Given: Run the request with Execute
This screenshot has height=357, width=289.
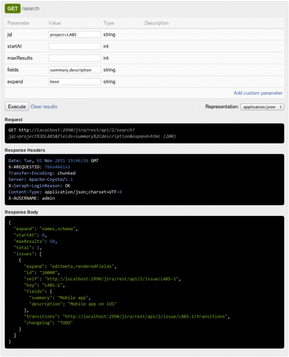Looking at the screenshot, I should [x=17, y=107].
